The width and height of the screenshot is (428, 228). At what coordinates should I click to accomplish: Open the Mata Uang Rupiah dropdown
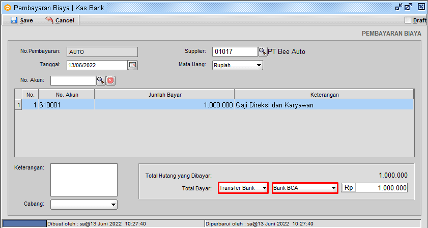[238, 65]
